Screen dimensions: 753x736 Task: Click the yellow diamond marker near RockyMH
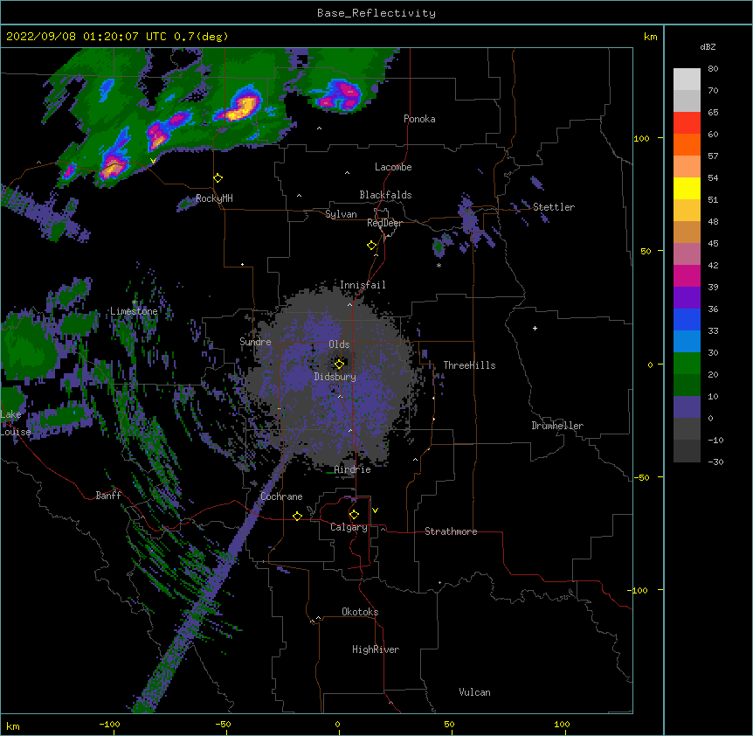[x=218, y=178]
